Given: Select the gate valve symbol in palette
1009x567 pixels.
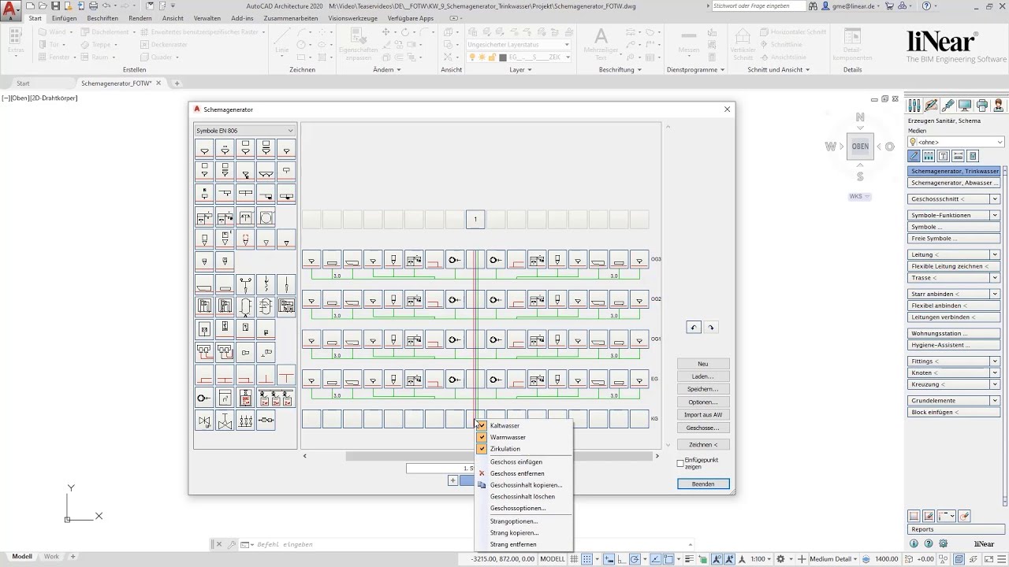Looking at the screenshot, I should coord(225,421).
